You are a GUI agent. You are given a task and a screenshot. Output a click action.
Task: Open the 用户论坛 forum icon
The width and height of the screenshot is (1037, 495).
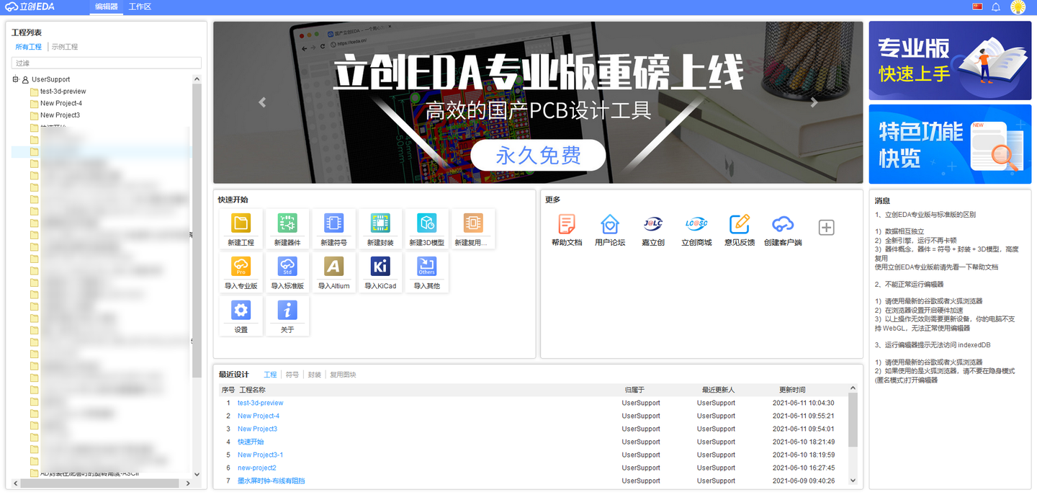(610, 224)
